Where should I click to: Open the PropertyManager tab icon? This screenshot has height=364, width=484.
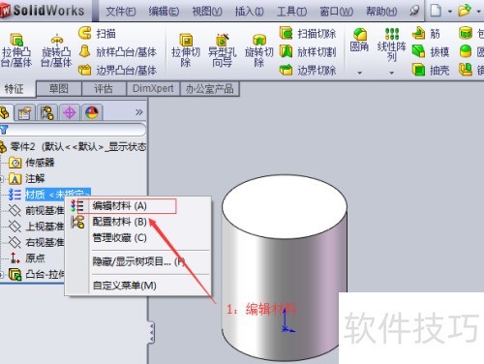pyautogui.click(x=24, y=112)
